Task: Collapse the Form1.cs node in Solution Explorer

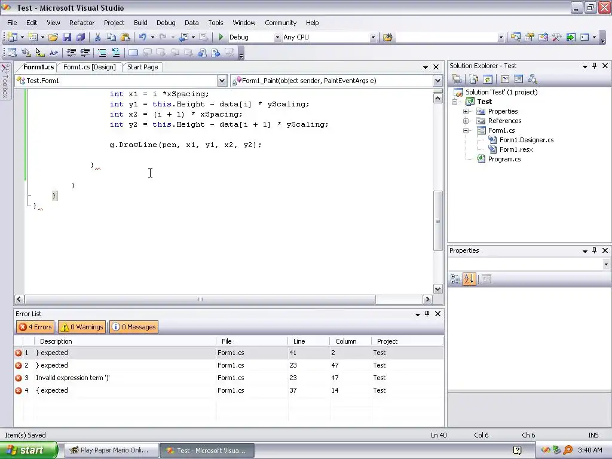Action: pyautogui.click(x=466, y=130)
